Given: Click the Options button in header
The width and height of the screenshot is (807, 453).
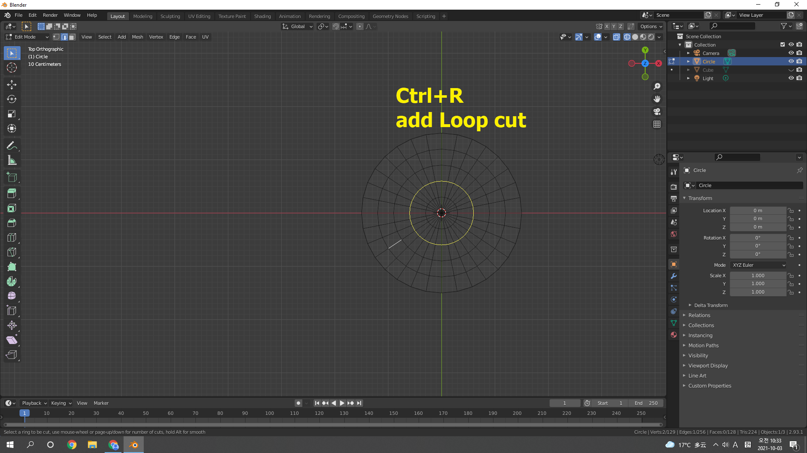Looking at the screenshot, I should coord(651,26).
